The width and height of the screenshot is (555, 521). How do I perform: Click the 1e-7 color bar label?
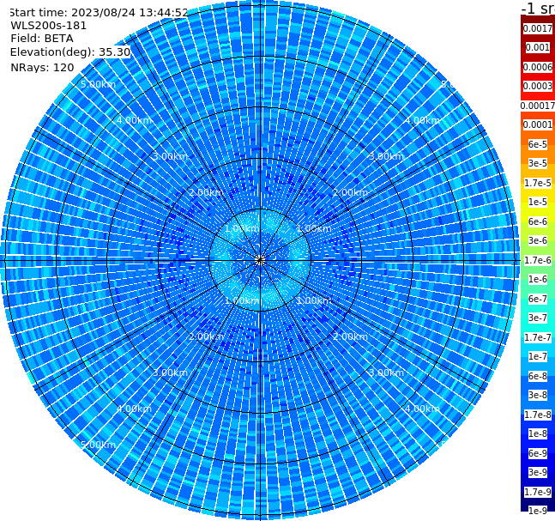[x=538, y=356]
